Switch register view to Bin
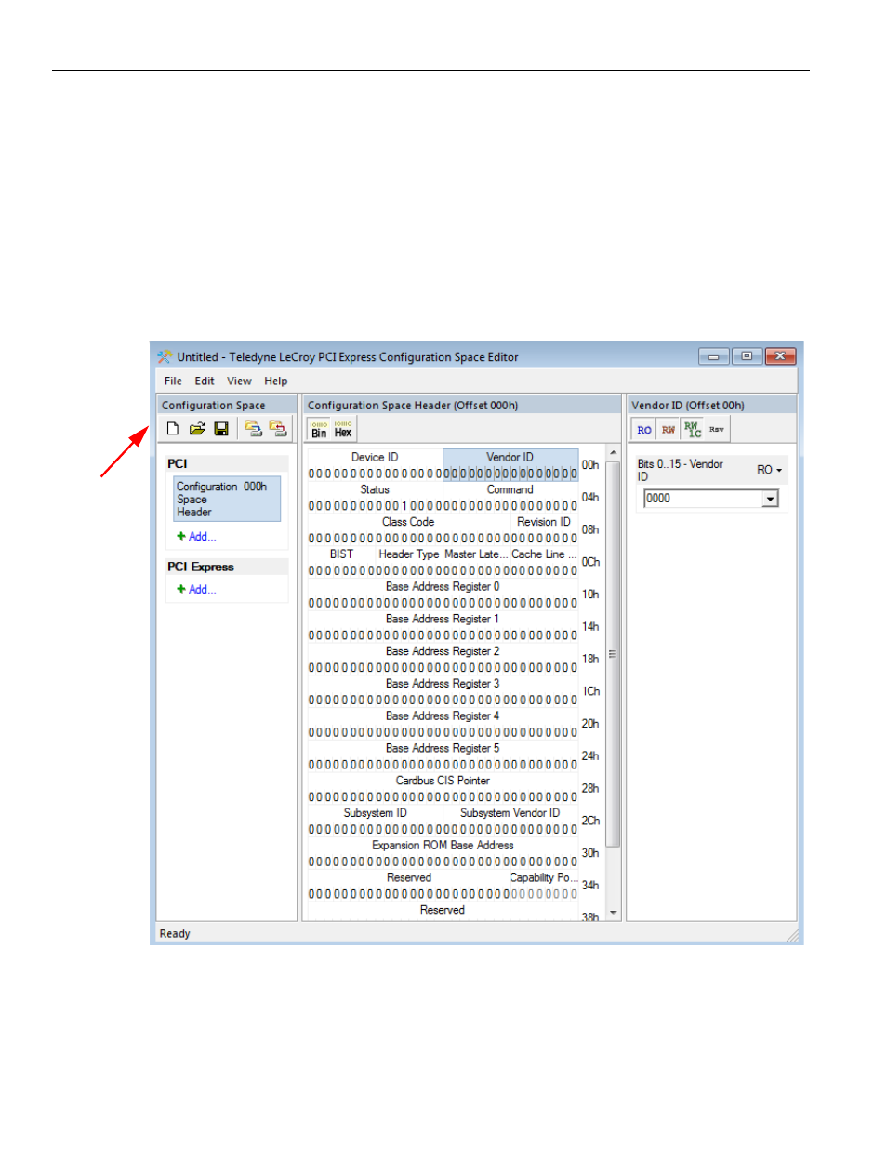 coord(319,429)
